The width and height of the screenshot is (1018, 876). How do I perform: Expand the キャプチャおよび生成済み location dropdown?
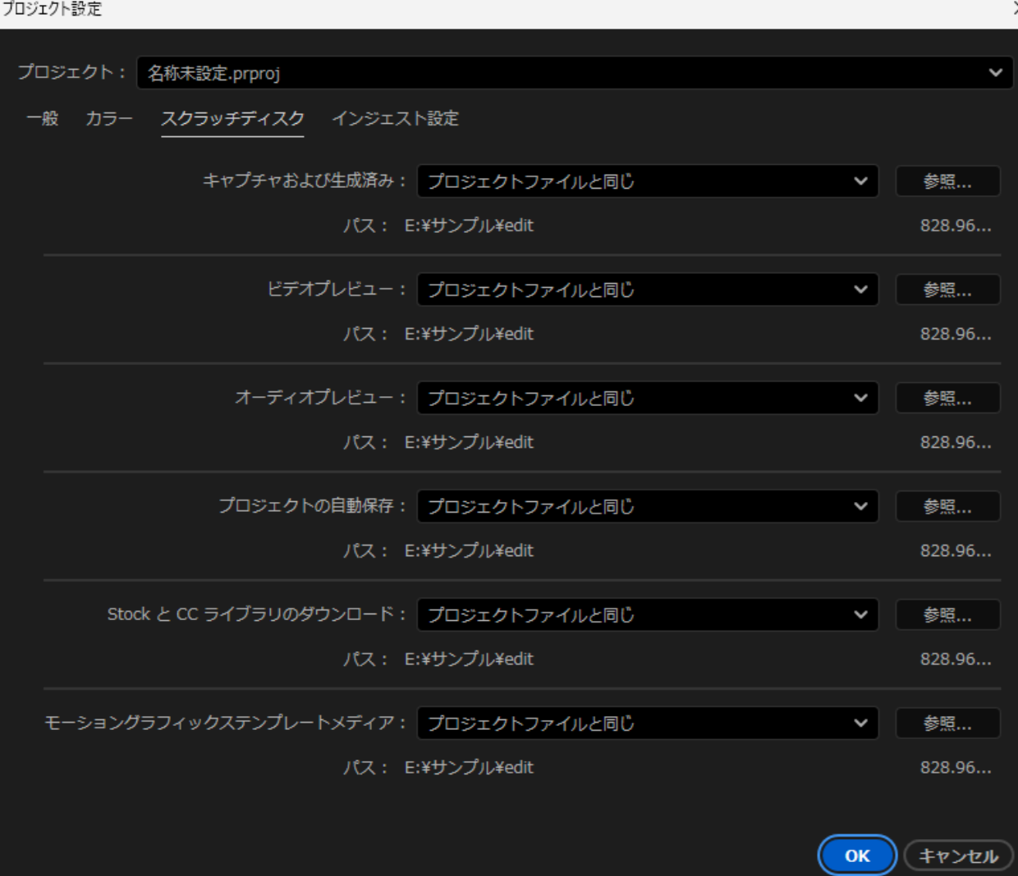[647, 181]
